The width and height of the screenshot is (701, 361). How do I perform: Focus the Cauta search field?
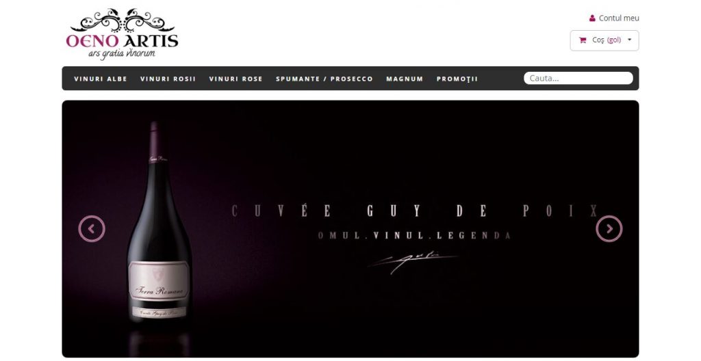[578, 78]
